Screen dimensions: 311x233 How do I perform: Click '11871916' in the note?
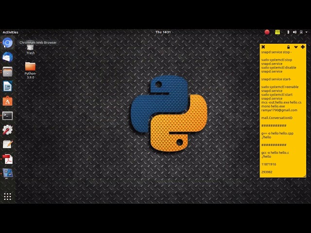tap(269, 165)
